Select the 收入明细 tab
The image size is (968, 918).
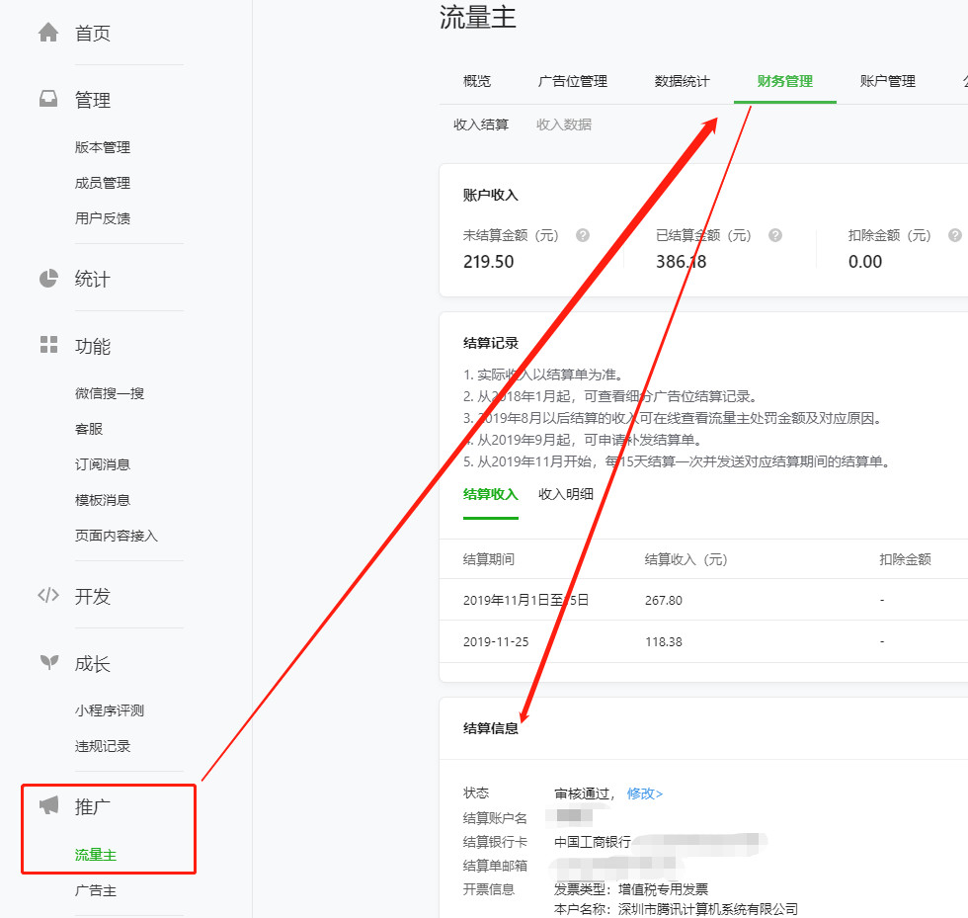tap(566, 494)
